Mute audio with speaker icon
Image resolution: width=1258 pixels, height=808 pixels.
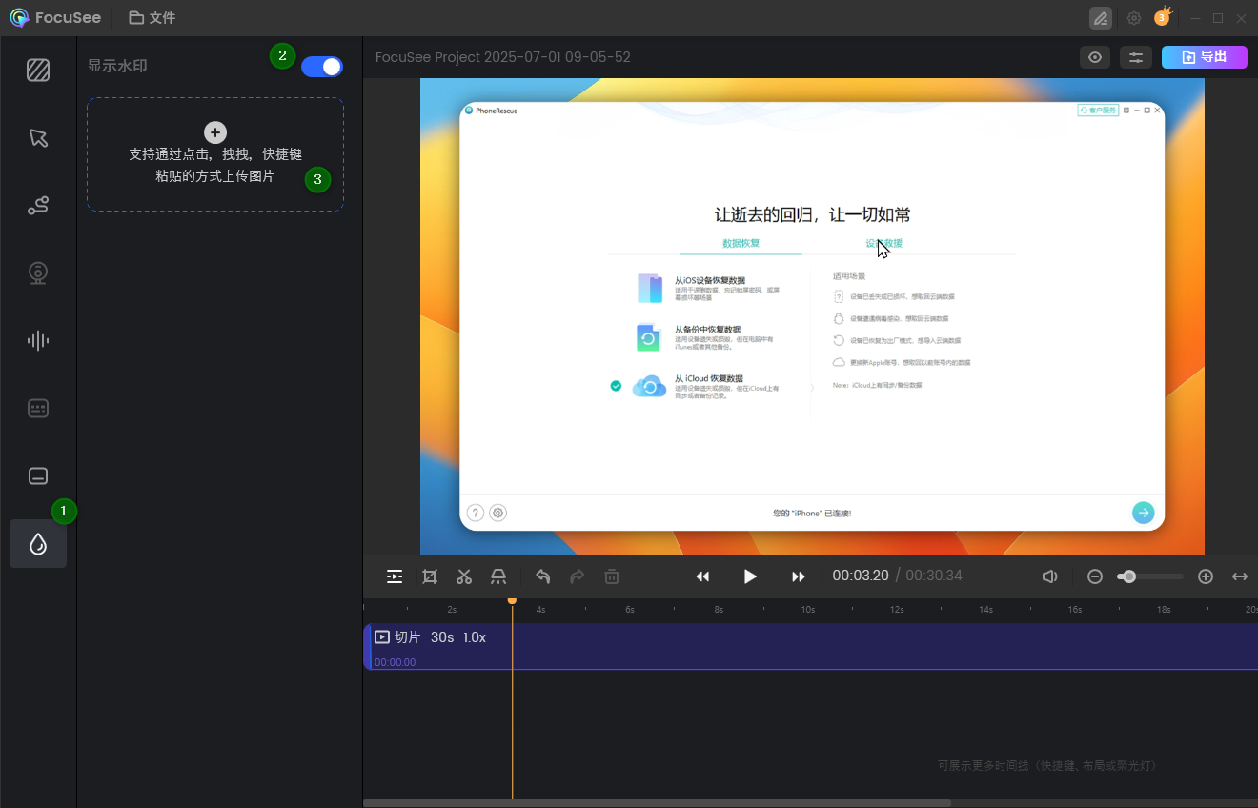1049,576
